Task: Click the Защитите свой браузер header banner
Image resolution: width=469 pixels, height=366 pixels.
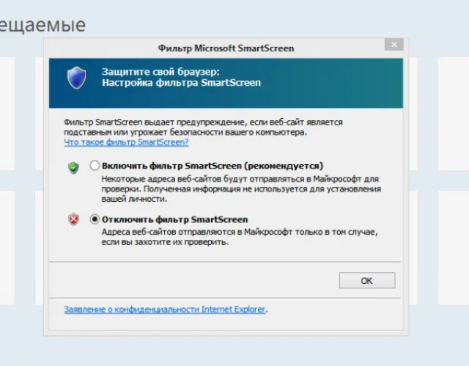Action: click(x=226, y=83)
